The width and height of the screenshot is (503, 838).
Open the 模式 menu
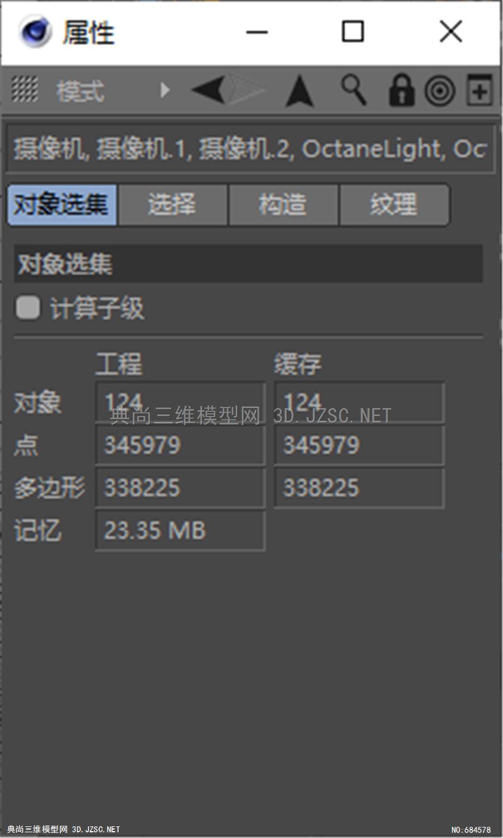80,91
